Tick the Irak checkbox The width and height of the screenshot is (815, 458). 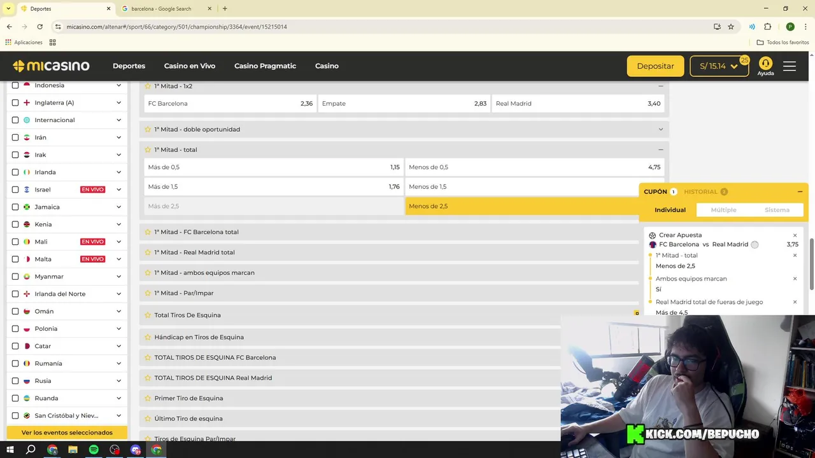[x=15, y=155]
